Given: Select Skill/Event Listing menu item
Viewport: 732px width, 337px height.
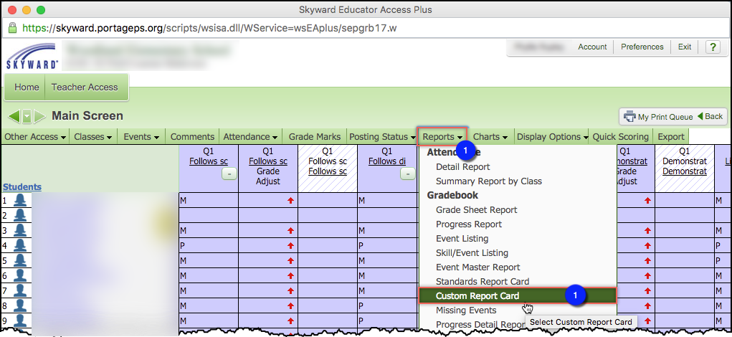Looking at the screenshot, I should pos(472,253).
